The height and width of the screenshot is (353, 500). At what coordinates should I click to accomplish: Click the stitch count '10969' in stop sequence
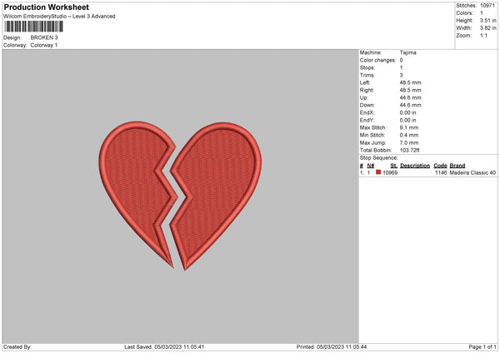click(x=390, y=172)
